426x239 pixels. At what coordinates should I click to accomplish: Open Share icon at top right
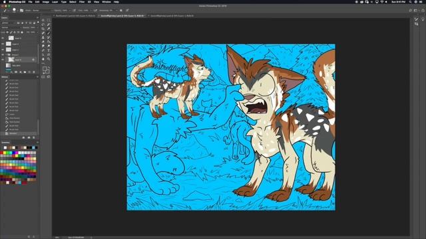point(423,11)
